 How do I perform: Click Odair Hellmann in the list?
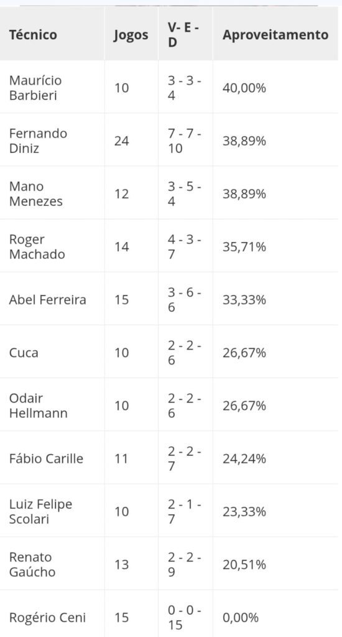point(38,406)
